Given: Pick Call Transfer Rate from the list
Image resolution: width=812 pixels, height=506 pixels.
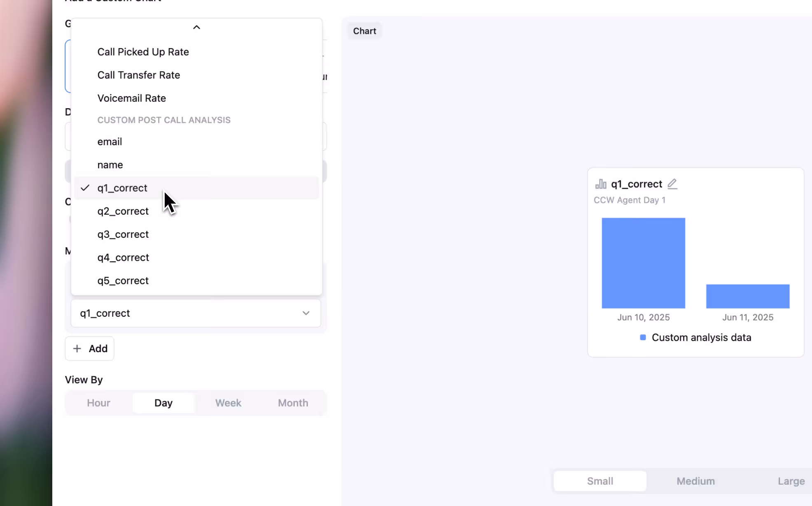Looking at the screenshot, I should (x=138, y=75).
